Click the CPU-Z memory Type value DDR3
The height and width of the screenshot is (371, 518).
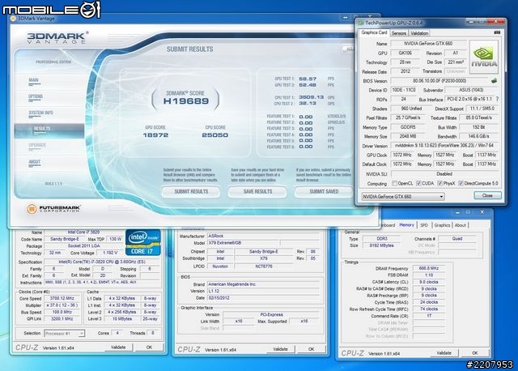coord(382,238)
